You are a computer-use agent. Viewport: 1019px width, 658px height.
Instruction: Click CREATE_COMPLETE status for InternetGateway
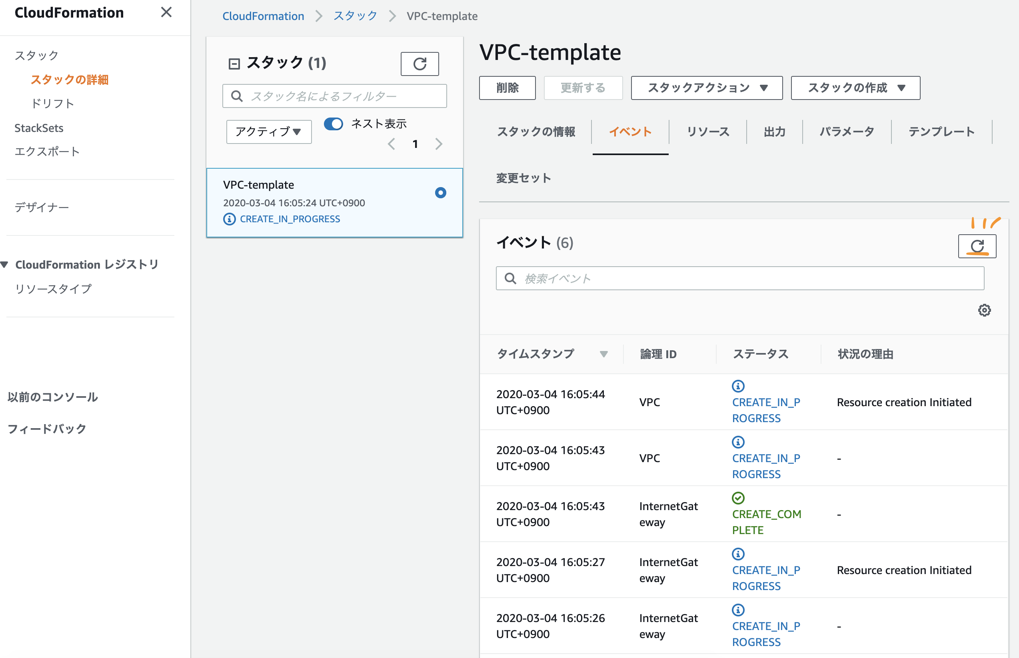(x=766, y=522)
